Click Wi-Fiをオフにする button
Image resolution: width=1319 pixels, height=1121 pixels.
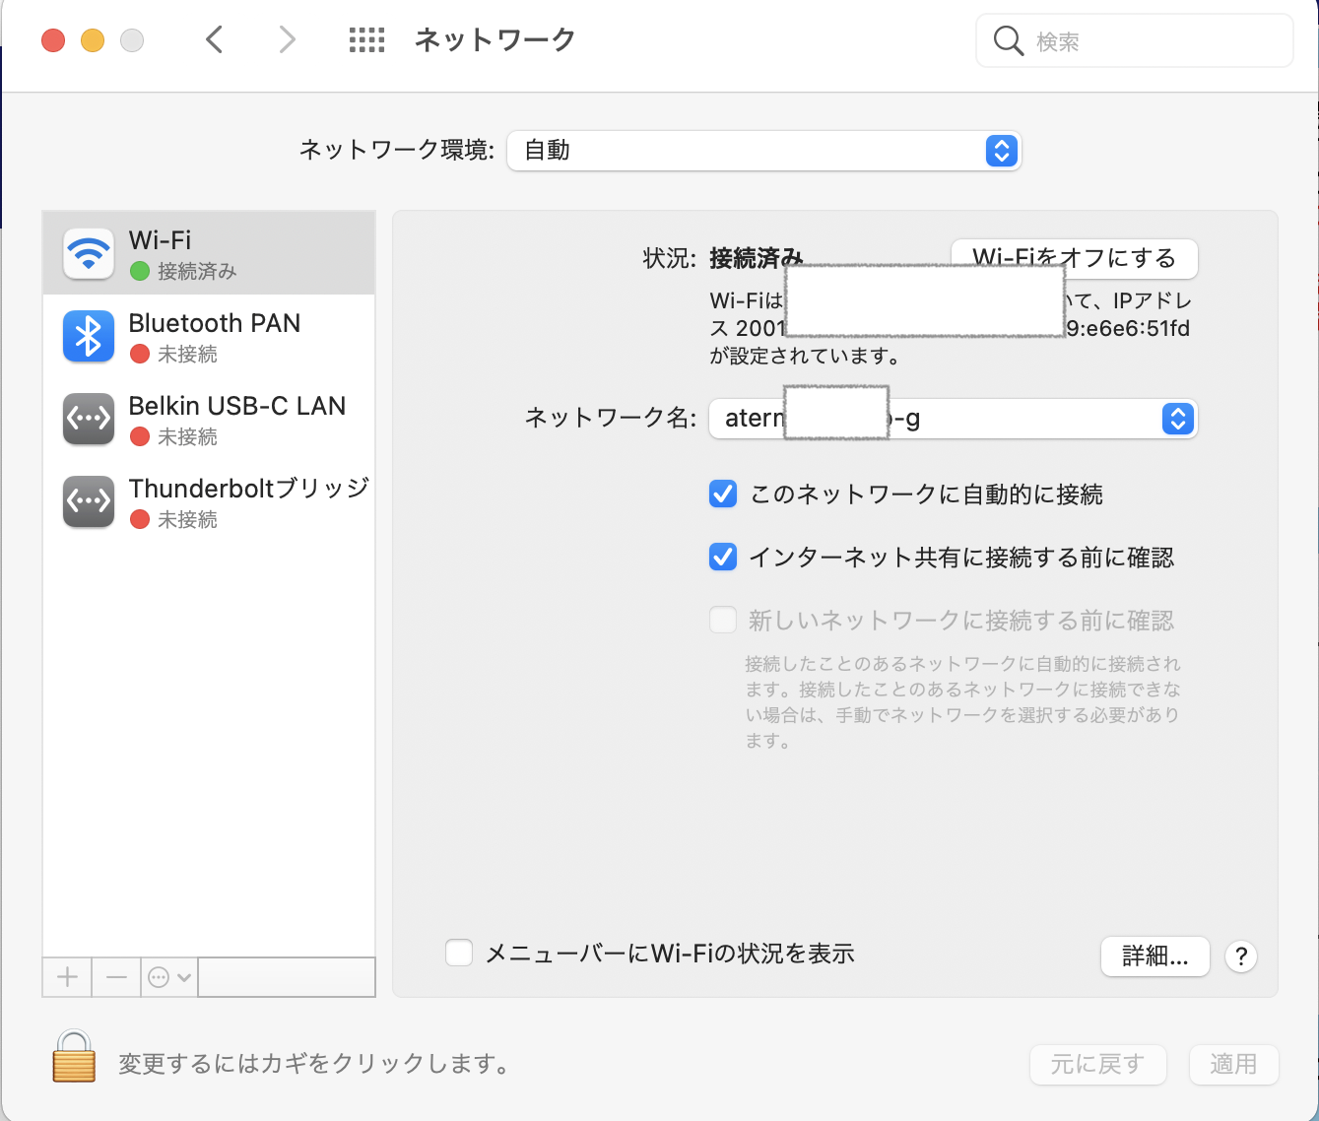click(1075, 258)
